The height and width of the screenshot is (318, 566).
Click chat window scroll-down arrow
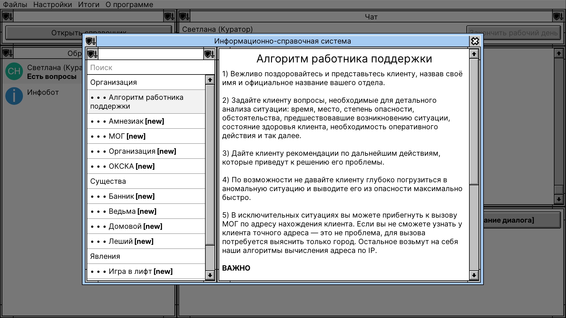pyautogui.click(x=559, y=199)
